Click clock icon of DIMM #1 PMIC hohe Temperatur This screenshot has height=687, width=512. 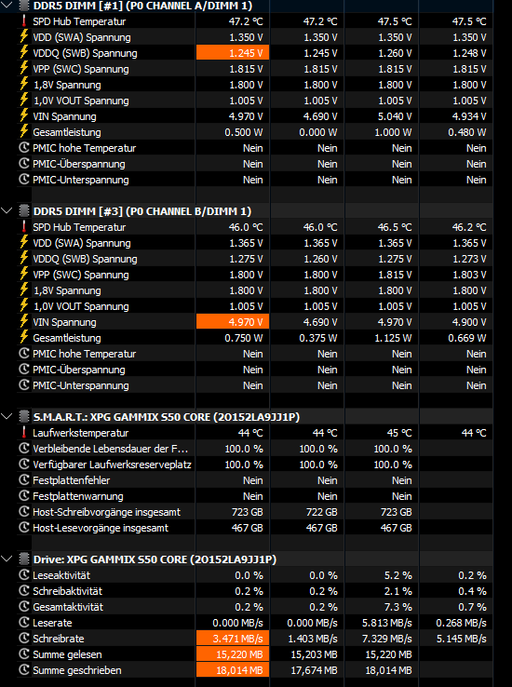coord(24,148)
